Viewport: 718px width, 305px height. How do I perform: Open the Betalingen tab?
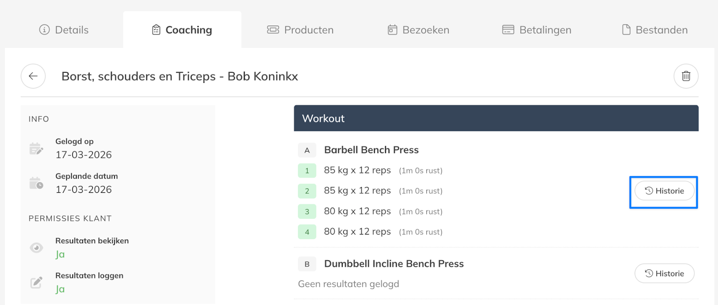(537, 30)
